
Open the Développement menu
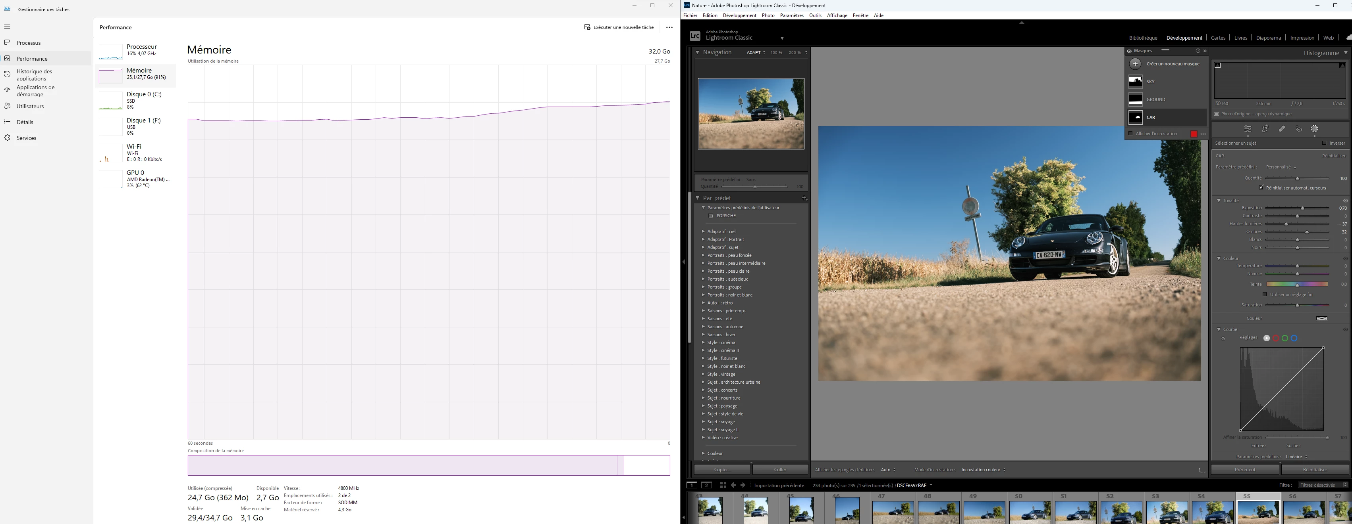click(x=739, y=15)
